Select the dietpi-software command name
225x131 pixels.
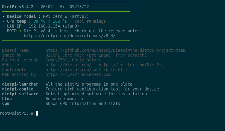[20, 94]
